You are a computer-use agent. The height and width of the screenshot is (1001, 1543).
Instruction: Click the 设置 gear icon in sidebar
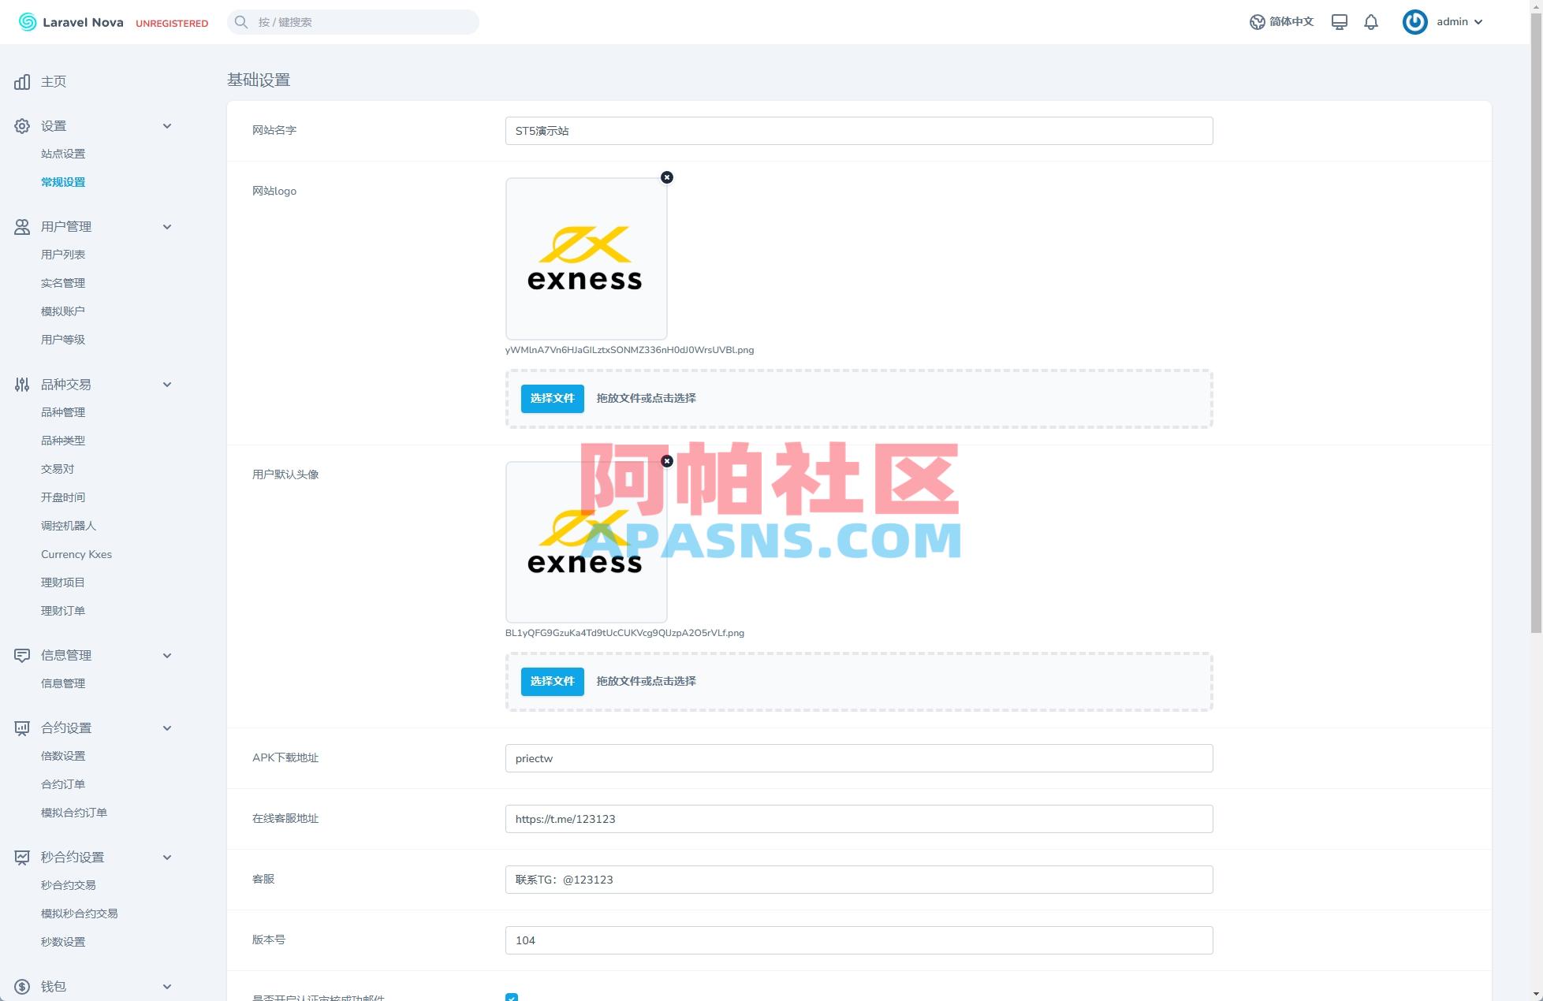[x=21, y=125]
